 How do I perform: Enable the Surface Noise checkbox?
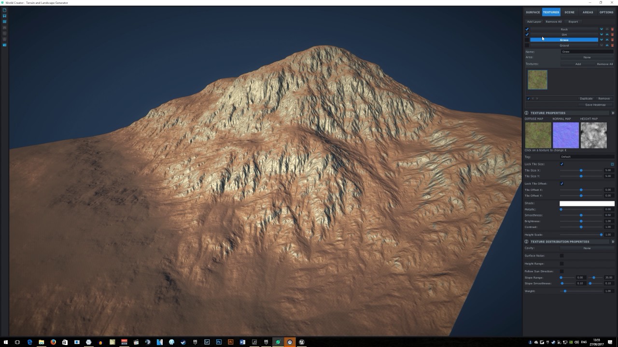point(562,256)
